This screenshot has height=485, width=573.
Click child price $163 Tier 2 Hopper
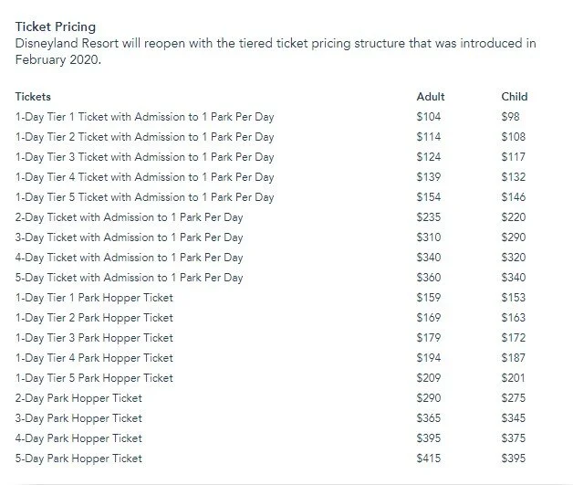(514, 318)
